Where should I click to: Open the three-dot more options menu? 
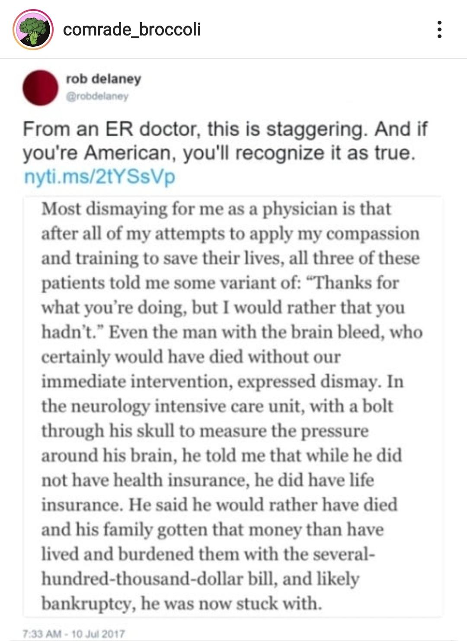point(439,29)
